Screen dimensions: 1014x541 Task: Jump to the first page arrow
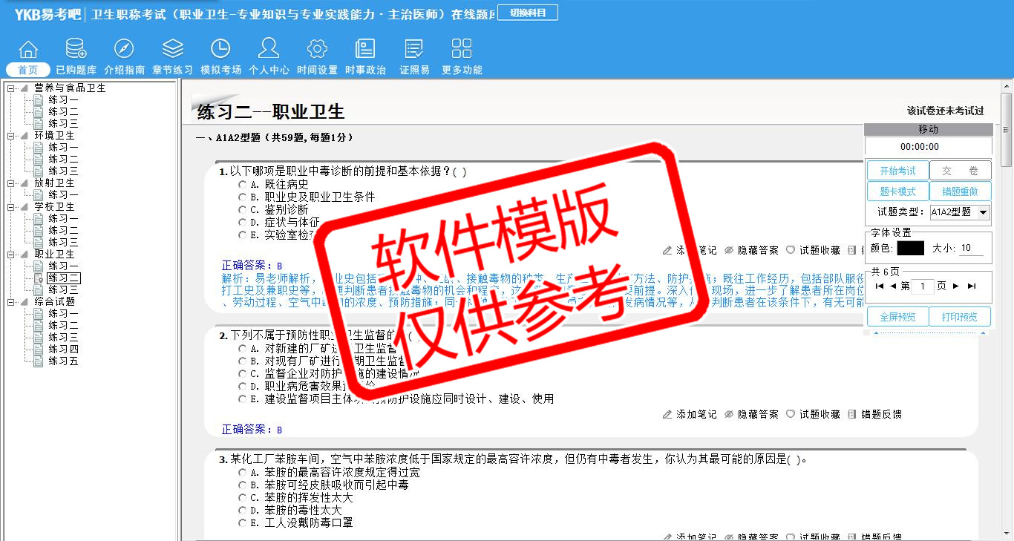point(880,286)
